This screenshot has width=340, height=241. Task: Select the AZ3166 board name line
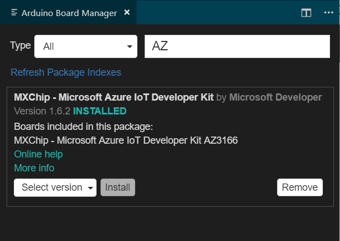(x=126, y=140)
